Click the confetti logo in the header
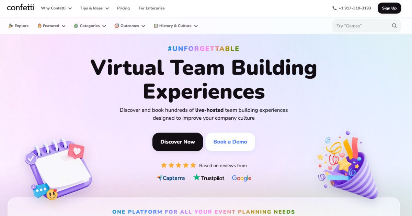Viewport: 412px width, 216px height. [20, 8]
